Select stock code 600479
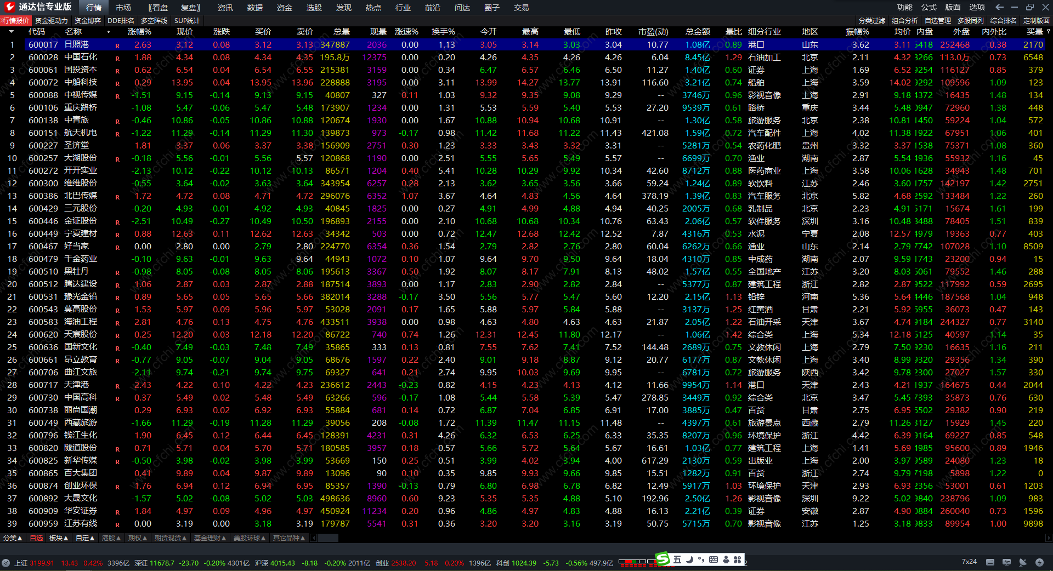 [43, 259]
